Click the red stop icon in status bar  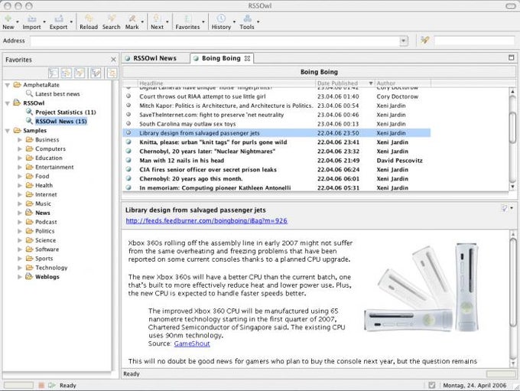41,385
